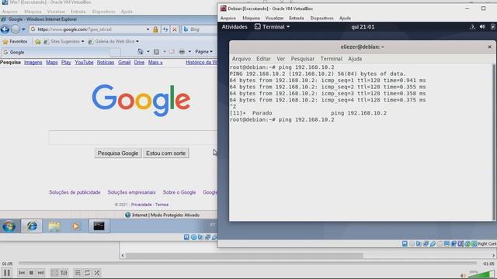Open Ajuda menu in the terminal

pos(355,59)
